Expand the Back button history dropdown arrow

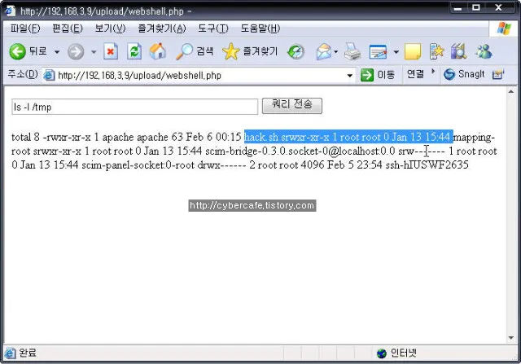coord(57,51)
